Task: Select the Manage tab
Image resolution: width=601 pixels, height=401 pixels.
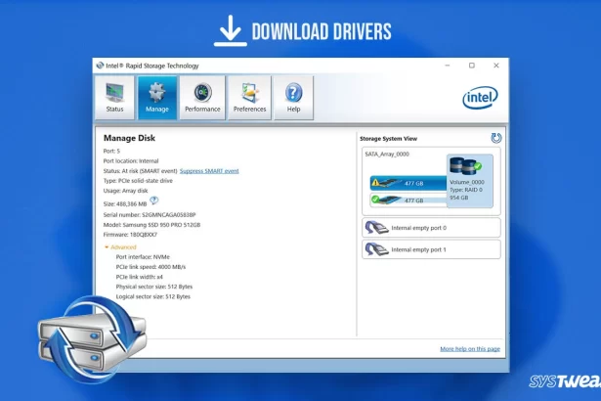Action: tap(157, 97)
